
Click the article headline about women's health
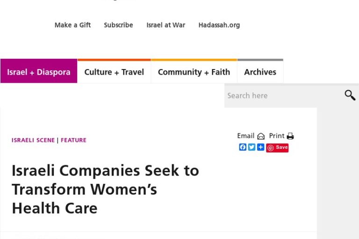[x=105, y=189]
